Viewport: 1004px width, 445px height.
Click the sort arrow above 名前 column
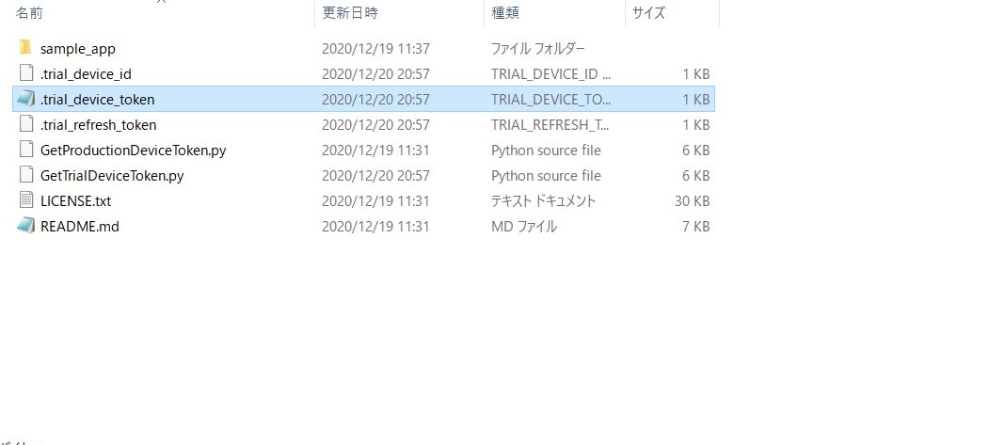click(162, 2)
